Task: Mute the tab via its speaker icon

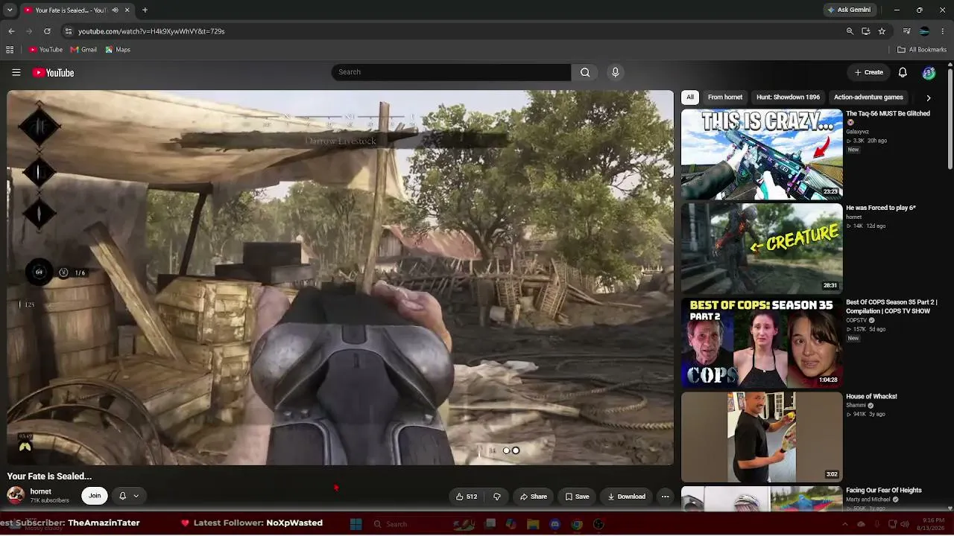Action: pyautogui.click(x=115, y=10)
